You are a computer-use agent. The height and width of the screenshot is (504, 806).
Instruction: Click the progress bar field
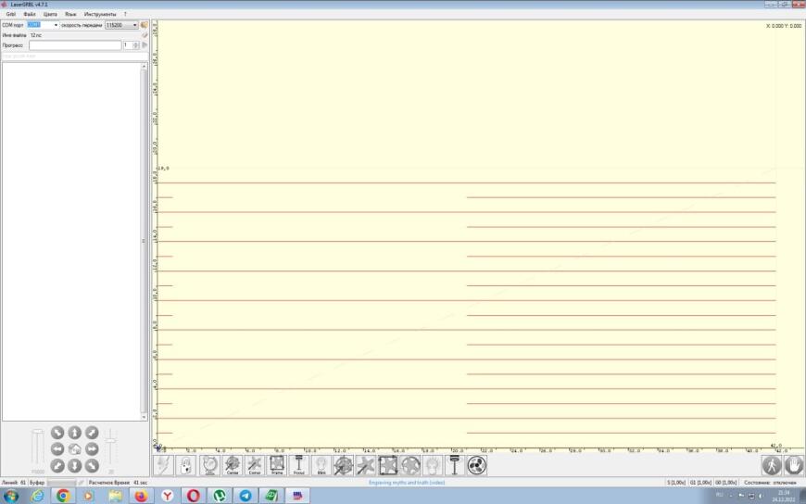point(75,45)
